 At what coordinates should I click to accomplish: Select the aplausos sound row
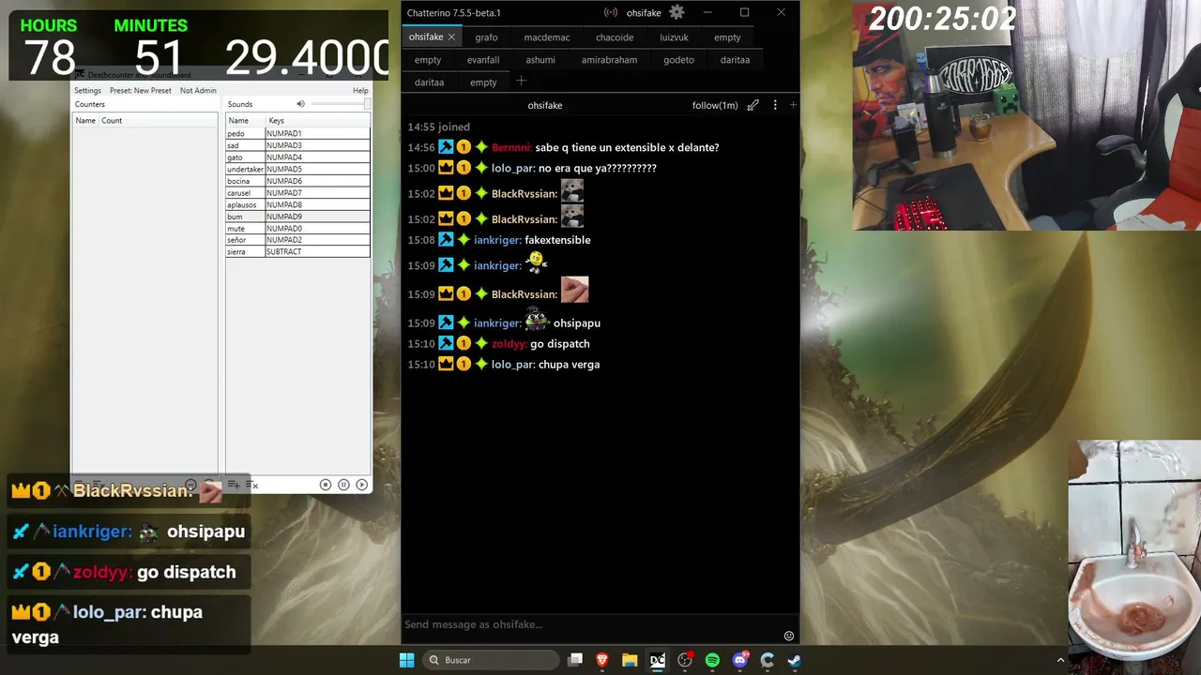point(297,204)
